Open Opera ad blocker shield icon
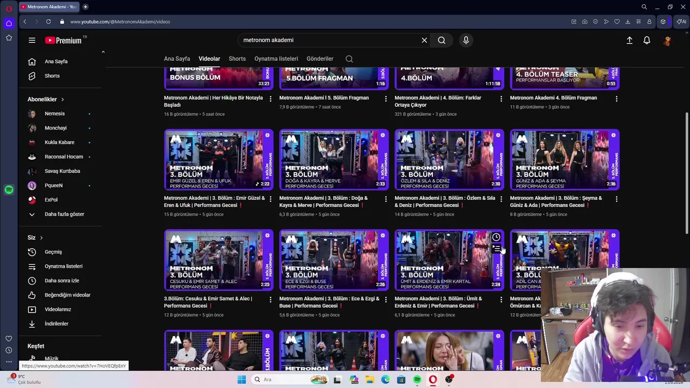 [596, 22]
